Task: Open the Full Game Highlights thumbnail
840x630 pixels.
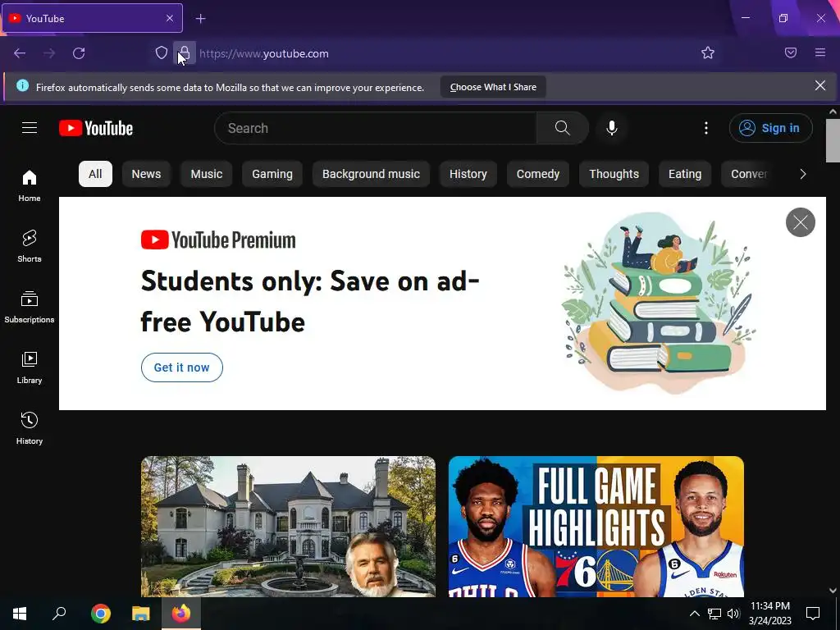Action: [596, 527]
